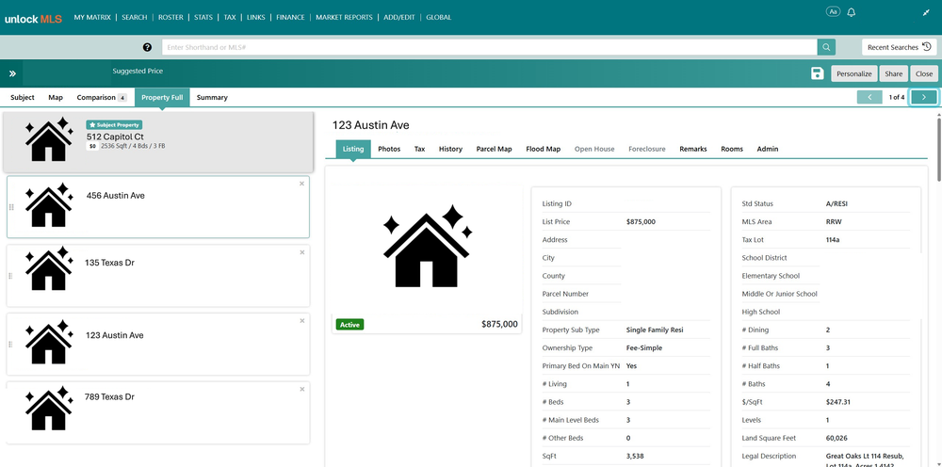Switch to the Map tab
The width and height of the screenshot is (942, 467).
56,97
